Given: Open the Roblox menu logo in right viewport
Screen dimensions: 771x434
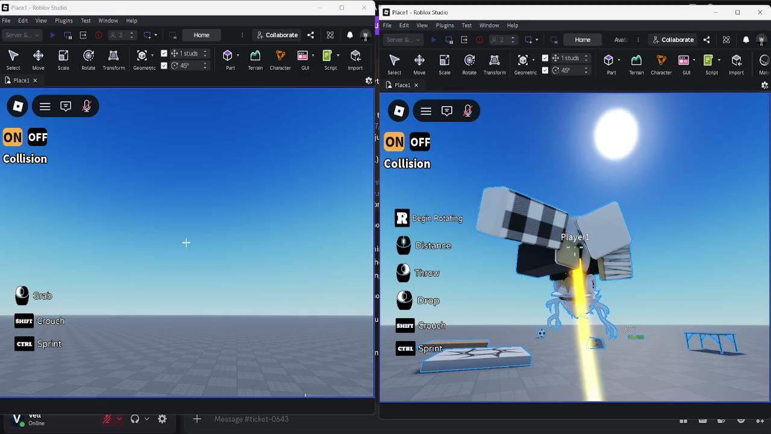Looking at the screenshot, I should [x=399, y=111].
